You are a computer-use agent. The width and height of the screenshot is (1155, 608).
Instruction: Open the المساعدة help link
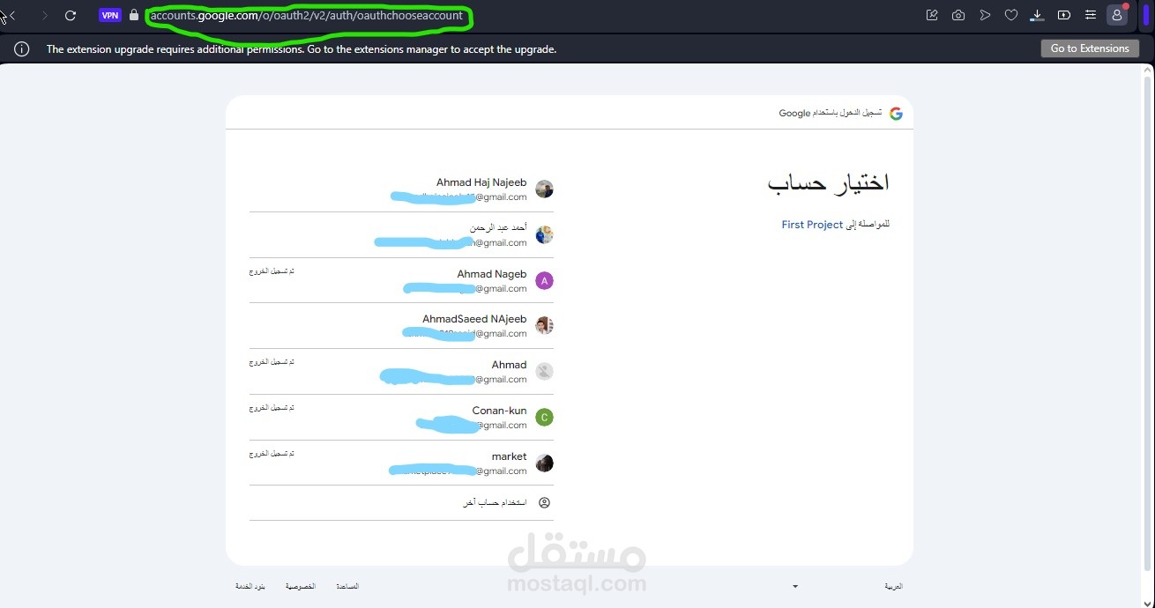coord(347,587)
